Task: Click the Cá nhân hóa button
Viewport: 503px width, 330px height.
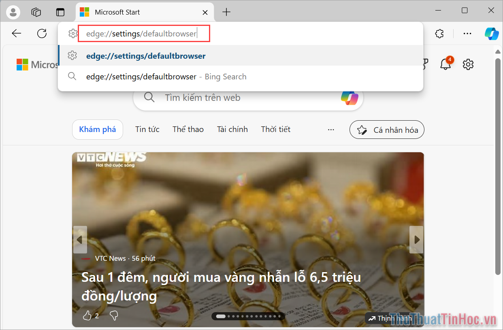Action: [x=386, y=129]
